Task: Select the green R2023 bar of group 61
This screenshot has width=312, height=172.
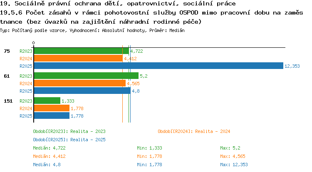Action: 86,76
